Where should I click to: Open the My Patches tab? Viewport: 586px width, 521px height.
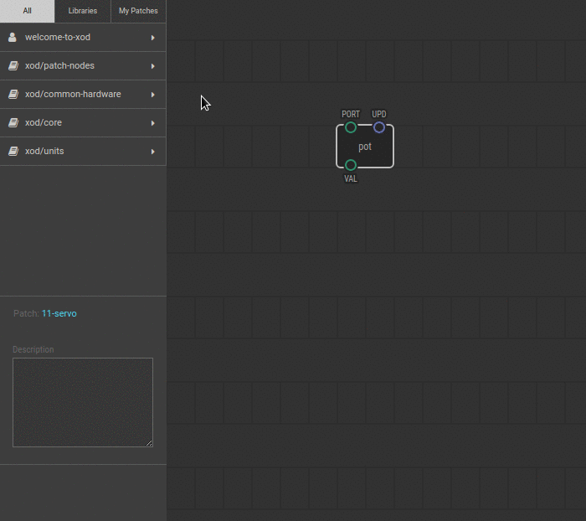[138, 11]
